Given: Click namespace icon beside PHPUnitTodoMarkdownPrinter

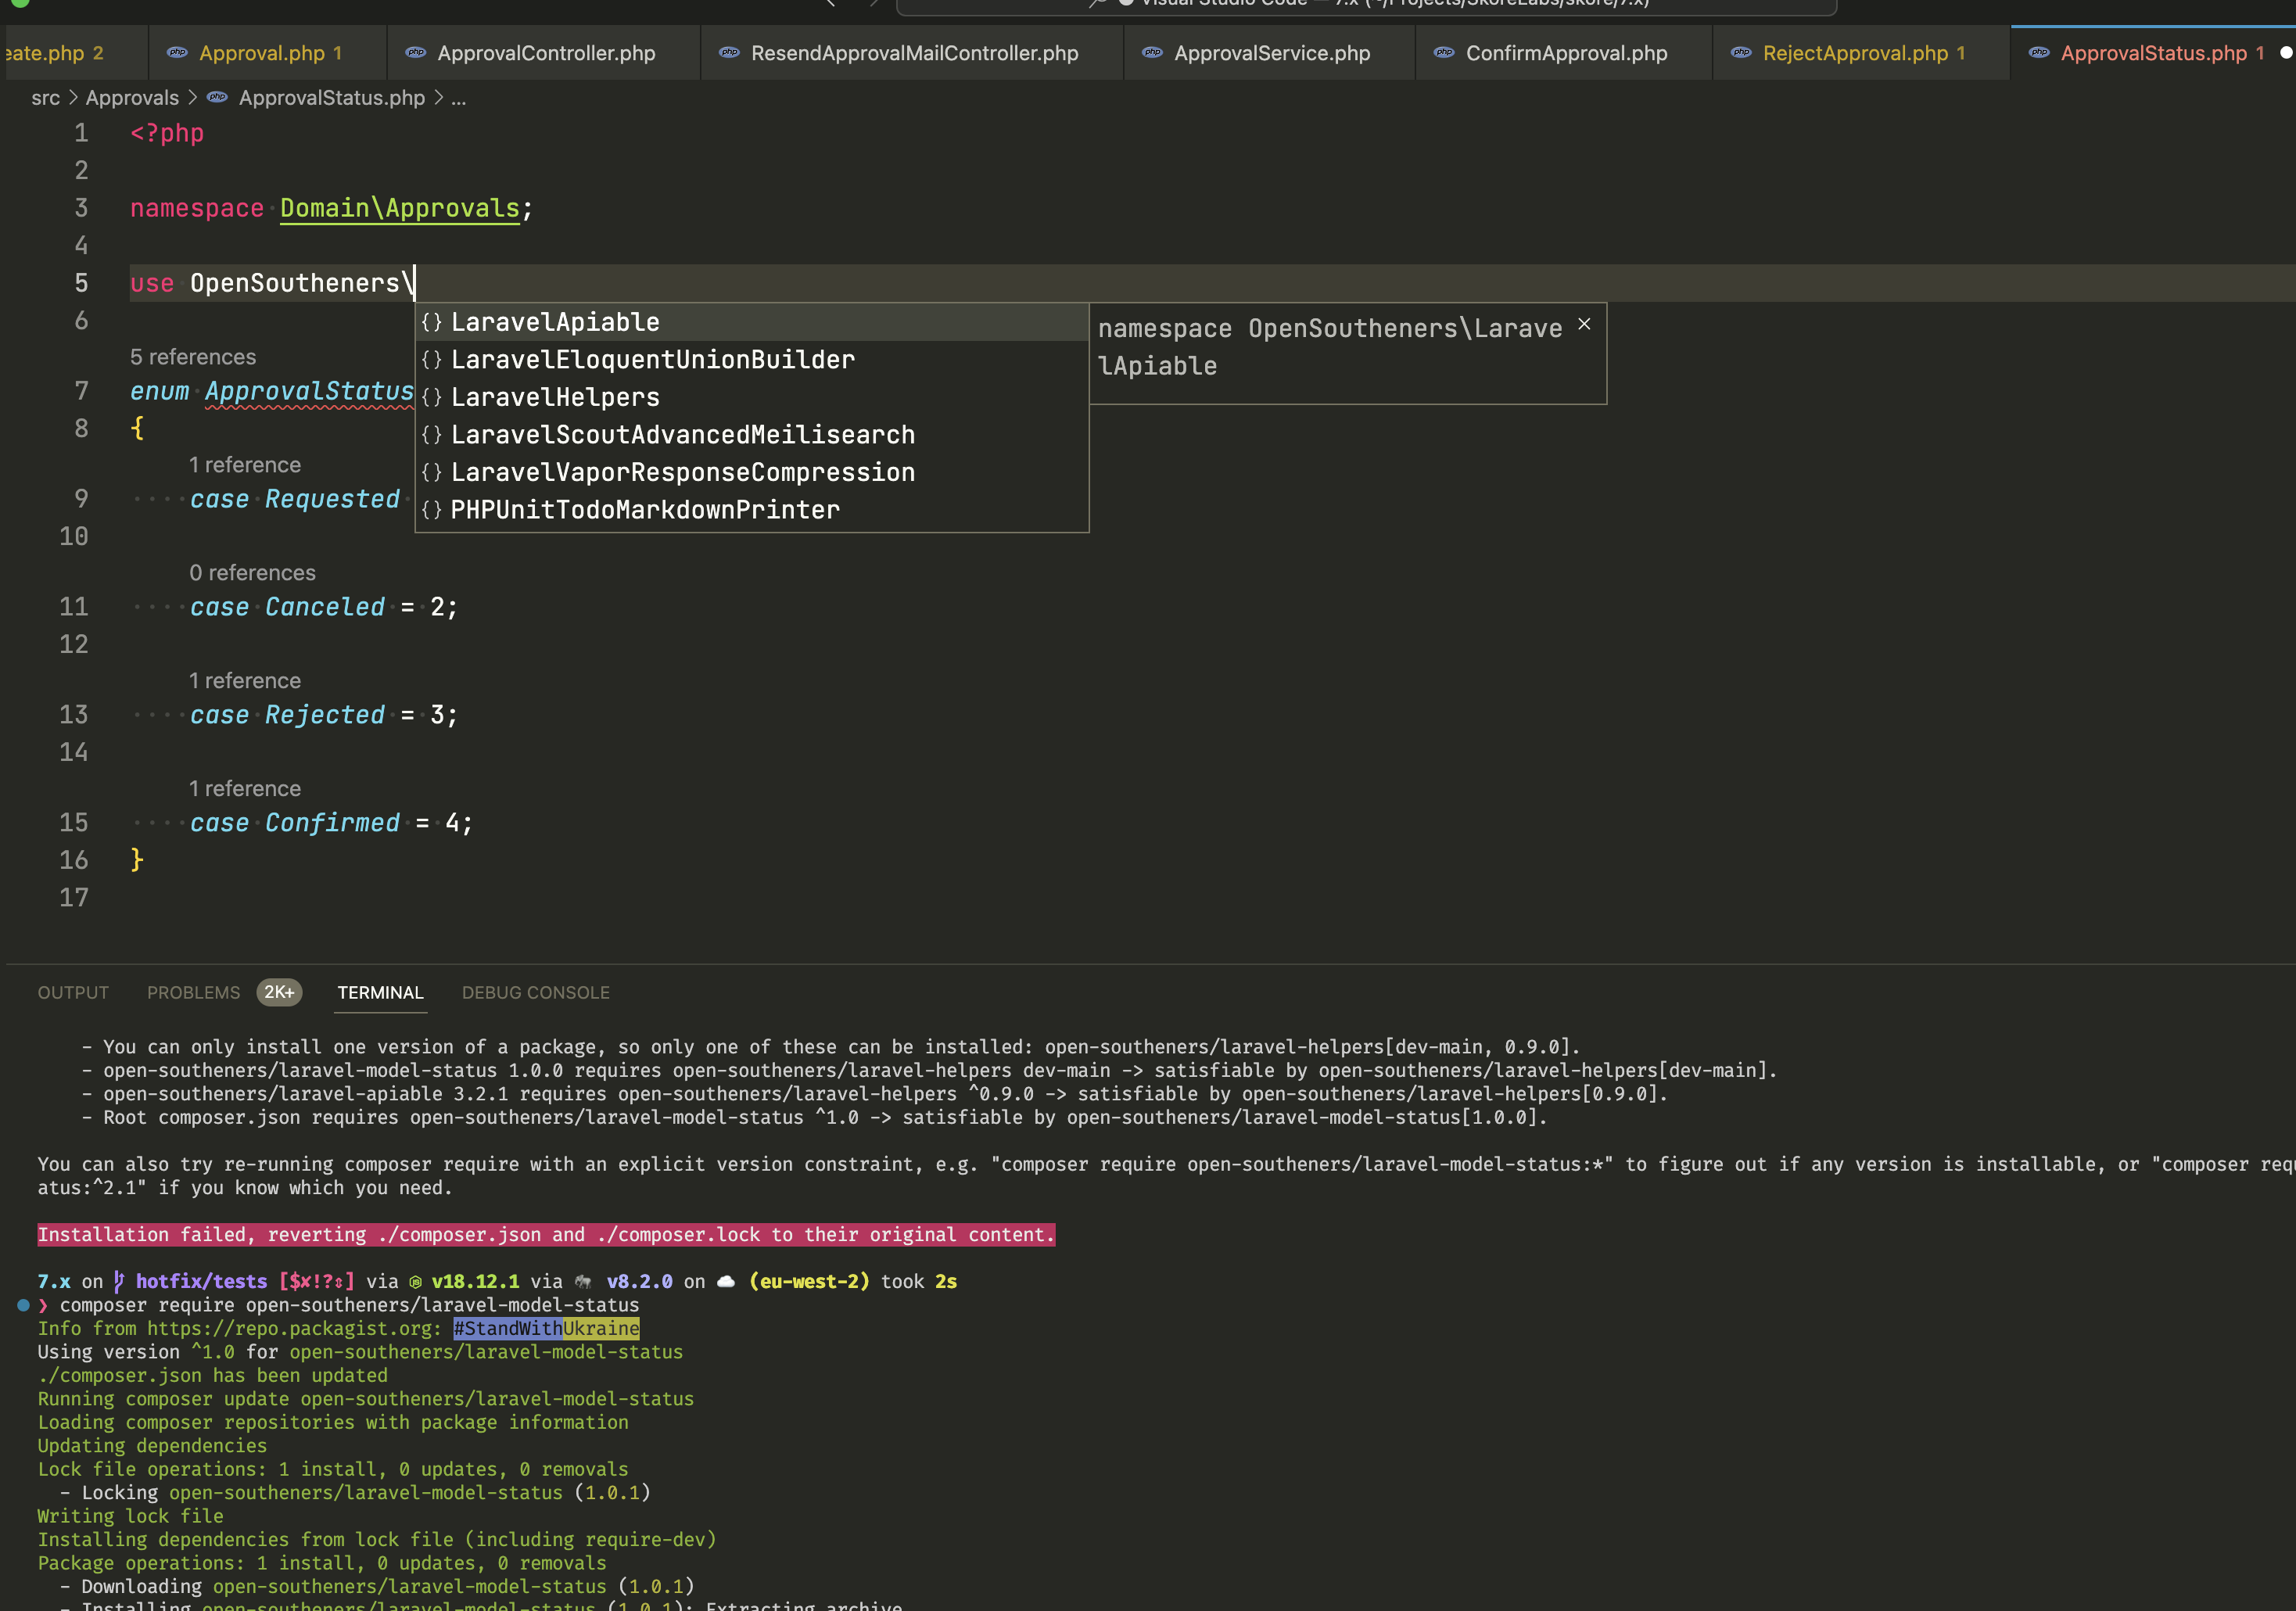Looking at the screenshot, I should tap(431, 510).
